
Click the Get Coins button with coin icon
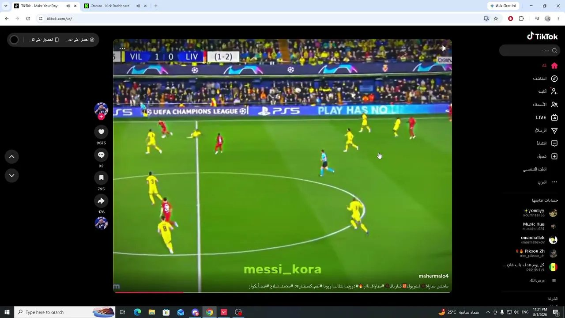point(80,40)
